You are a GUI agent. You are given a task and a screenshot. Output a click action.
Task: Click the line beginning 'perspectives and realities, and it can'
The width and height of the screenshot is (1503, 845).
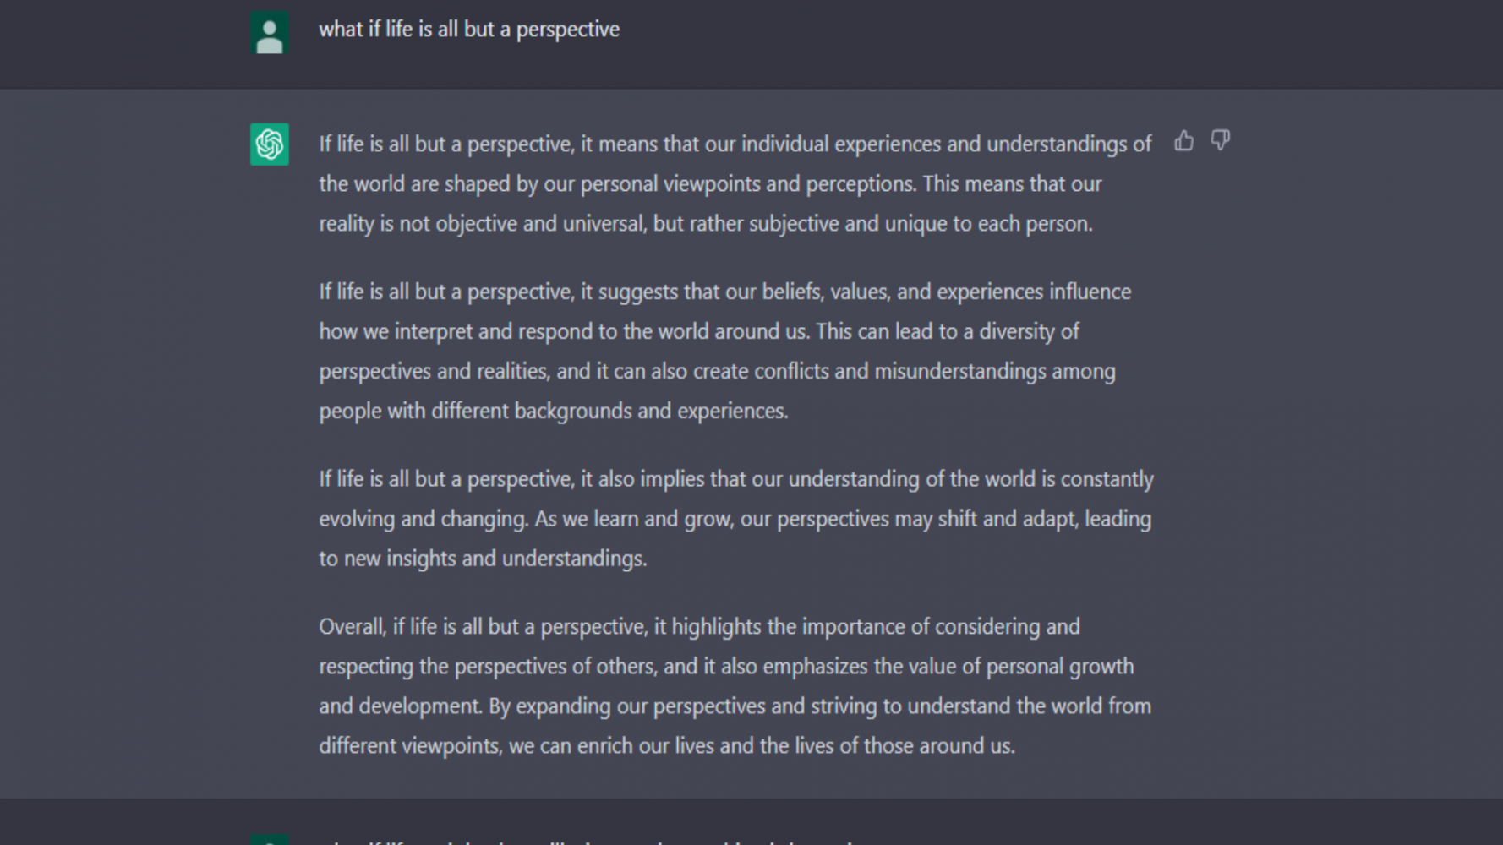click(717, 372)
